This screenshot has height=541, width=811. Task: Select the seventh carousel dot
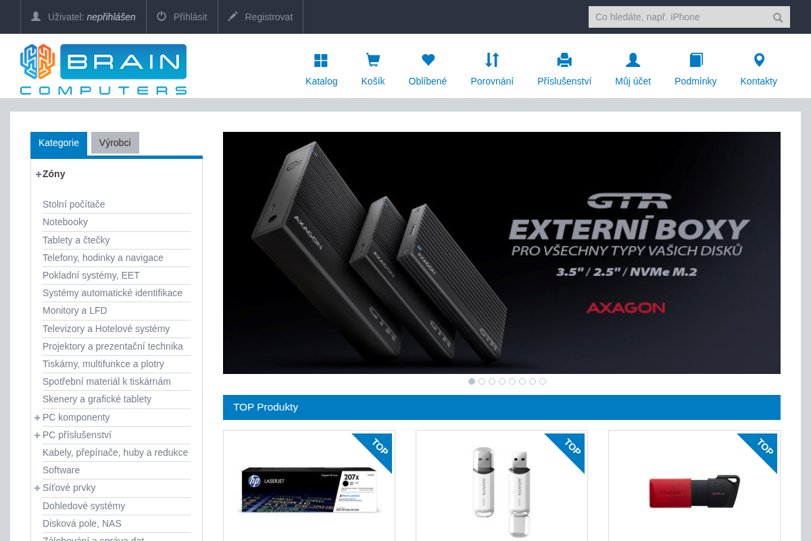coord(533,381)
